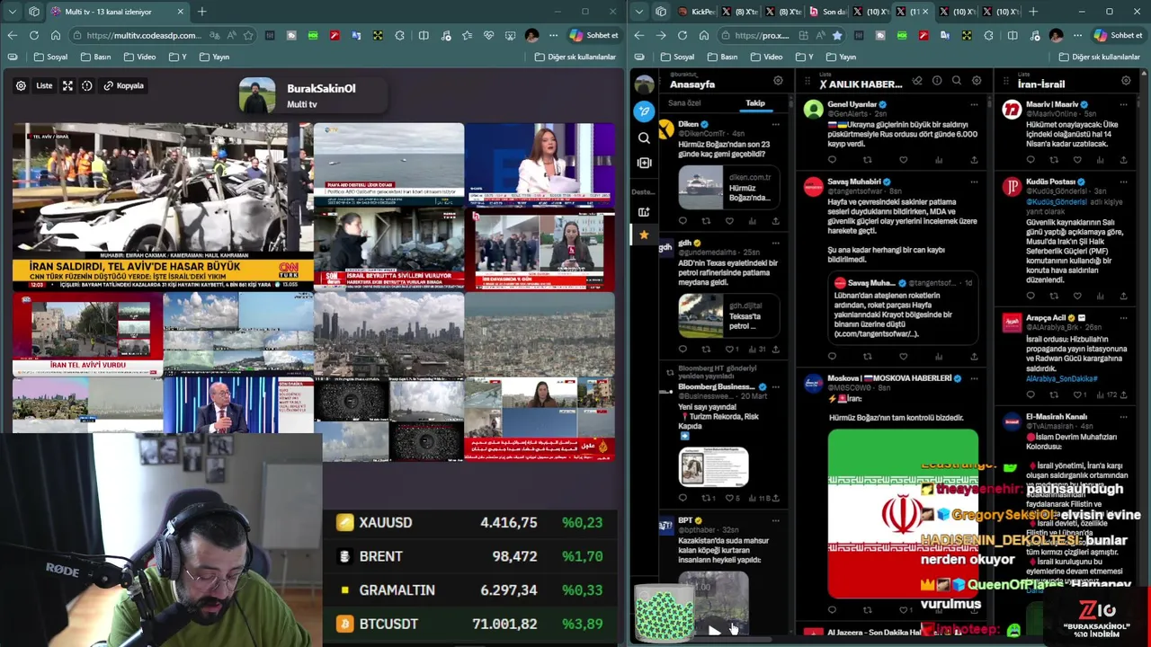This screenshot has width=1151, height=647.
Task: Click the info alert icon beside Liste
Action: [87, 85]
